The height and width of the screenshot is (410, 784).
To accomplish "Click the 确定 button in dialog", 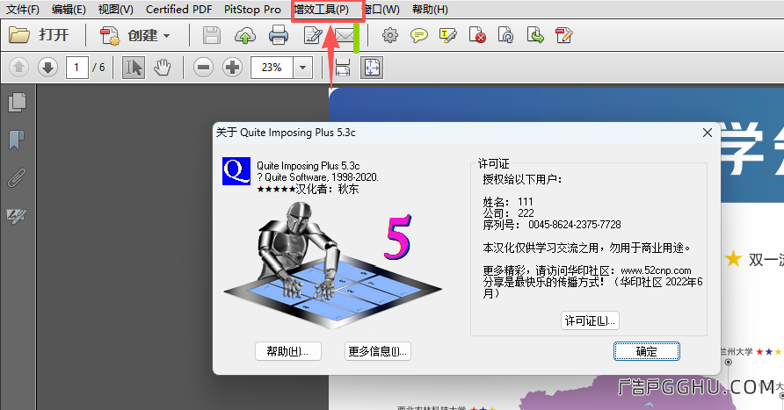I will [646, 351].
